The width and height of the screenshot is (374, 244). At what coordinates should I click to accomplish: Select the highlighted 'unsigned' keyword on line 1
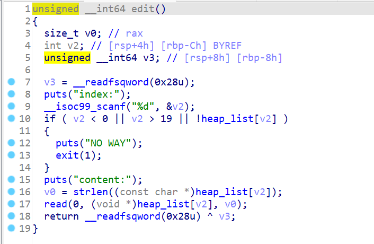(56, 9)
